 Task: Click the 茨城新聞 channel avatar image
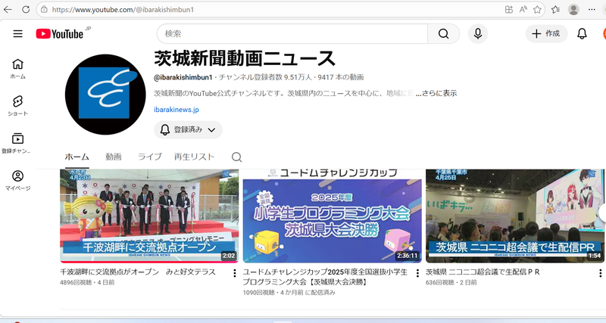(105, 95)
